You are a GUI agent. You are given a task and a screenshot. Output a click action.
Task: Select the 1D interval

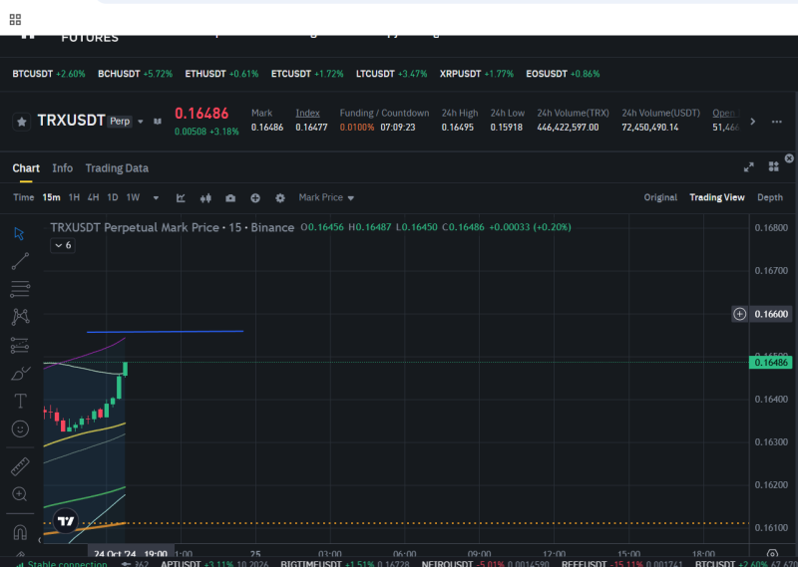coord(113,197)
